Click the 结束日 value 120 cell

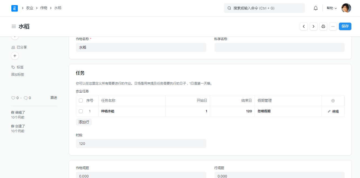232,111
